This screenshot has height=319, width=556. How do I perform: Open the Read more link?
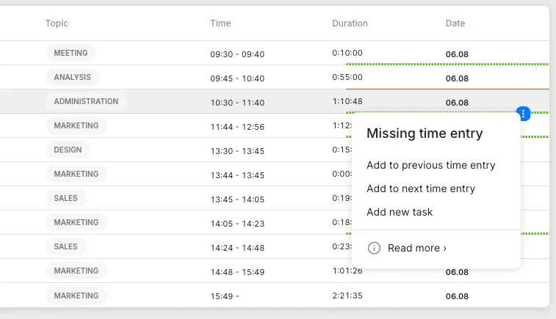417,248
